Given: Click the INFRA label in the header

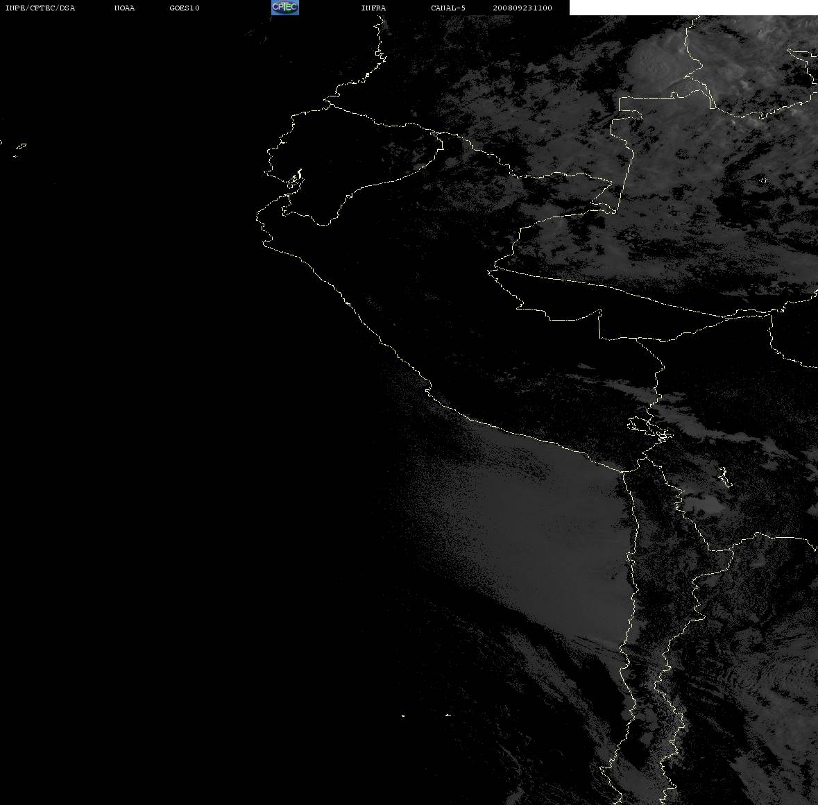Looking at the screenshot, I should [373, 8].
